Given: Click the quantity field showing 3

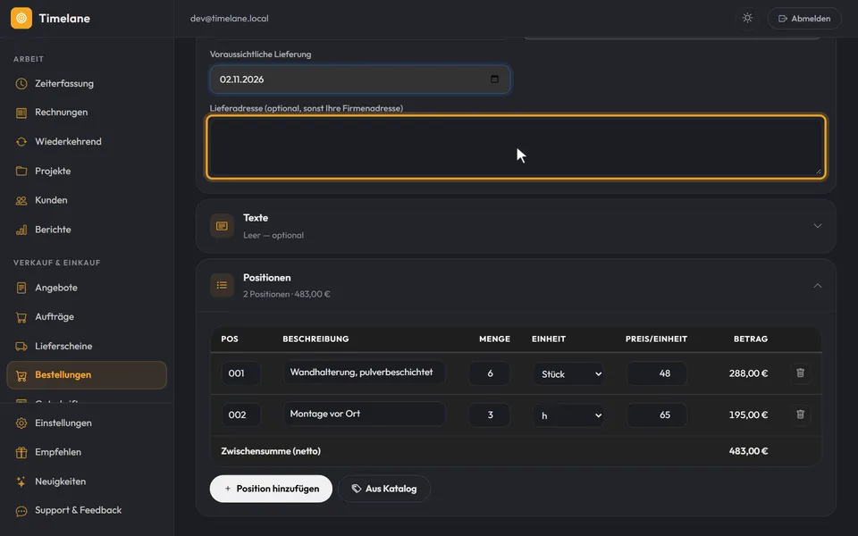Looking at the screenshot, I should coord(490,415).
